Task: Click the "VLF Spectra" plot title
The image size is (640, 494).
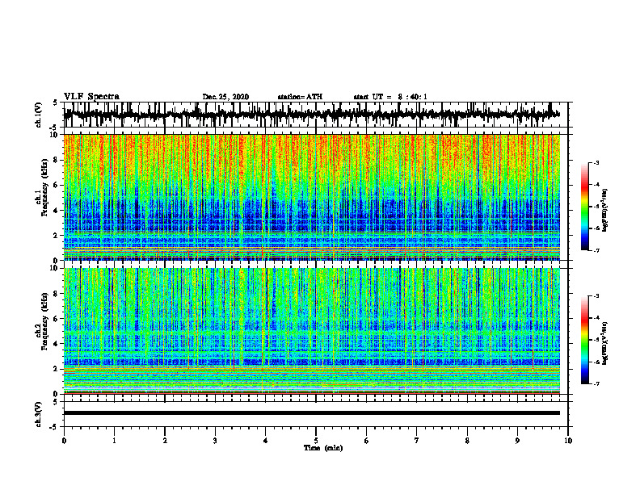Action: (x=91, y=97)
